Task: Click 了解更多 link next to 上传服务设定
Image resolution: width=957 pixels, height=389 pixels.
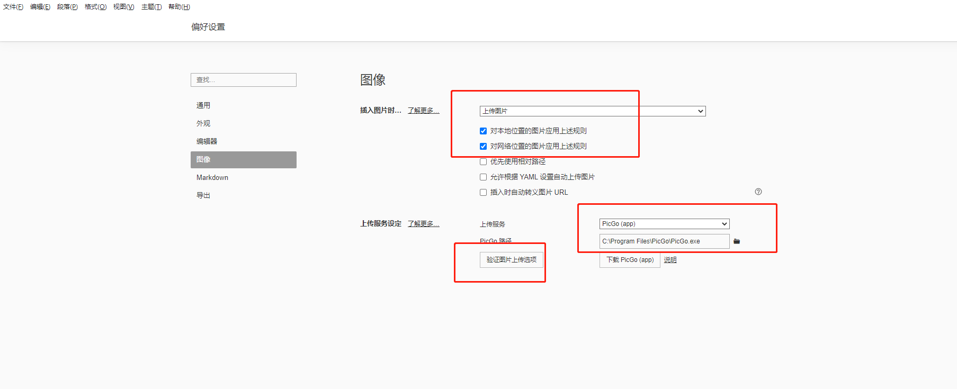Action: coord(423,224)
